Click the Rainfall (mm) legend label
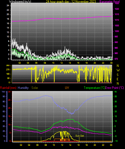The image size is (125, 149). [x=8, y=88]
